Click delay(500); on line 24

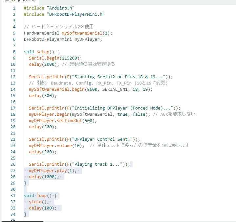[x=43, y=152]
